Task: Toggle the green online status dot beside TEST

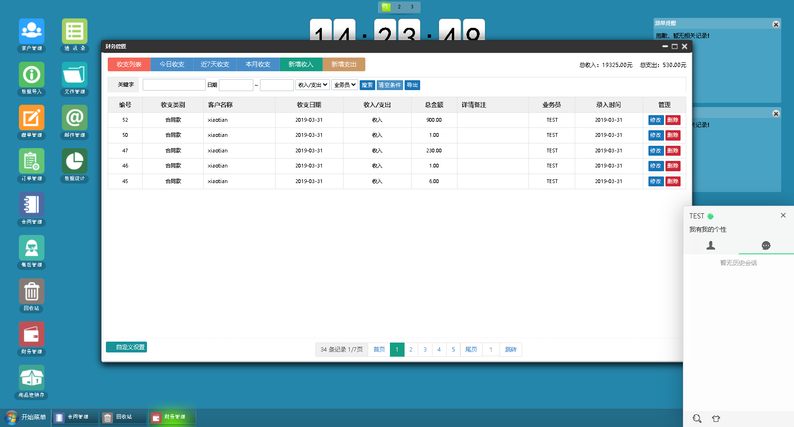Action: click(710, 216)
